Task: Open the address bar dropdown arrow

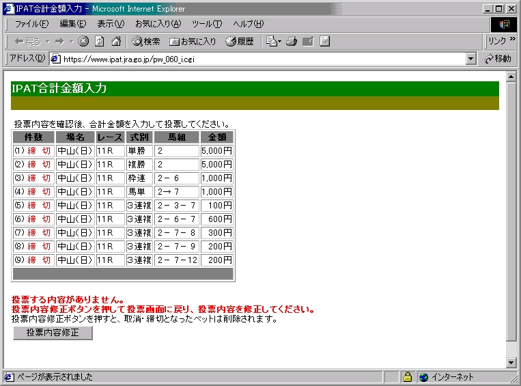Action: [x=470, y=59]
